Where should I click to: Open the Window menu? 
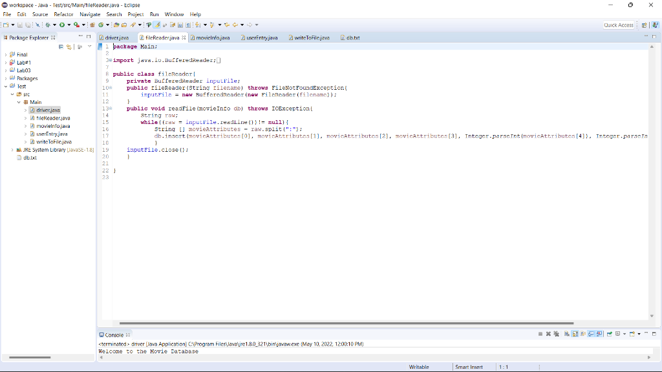[174, 14]
